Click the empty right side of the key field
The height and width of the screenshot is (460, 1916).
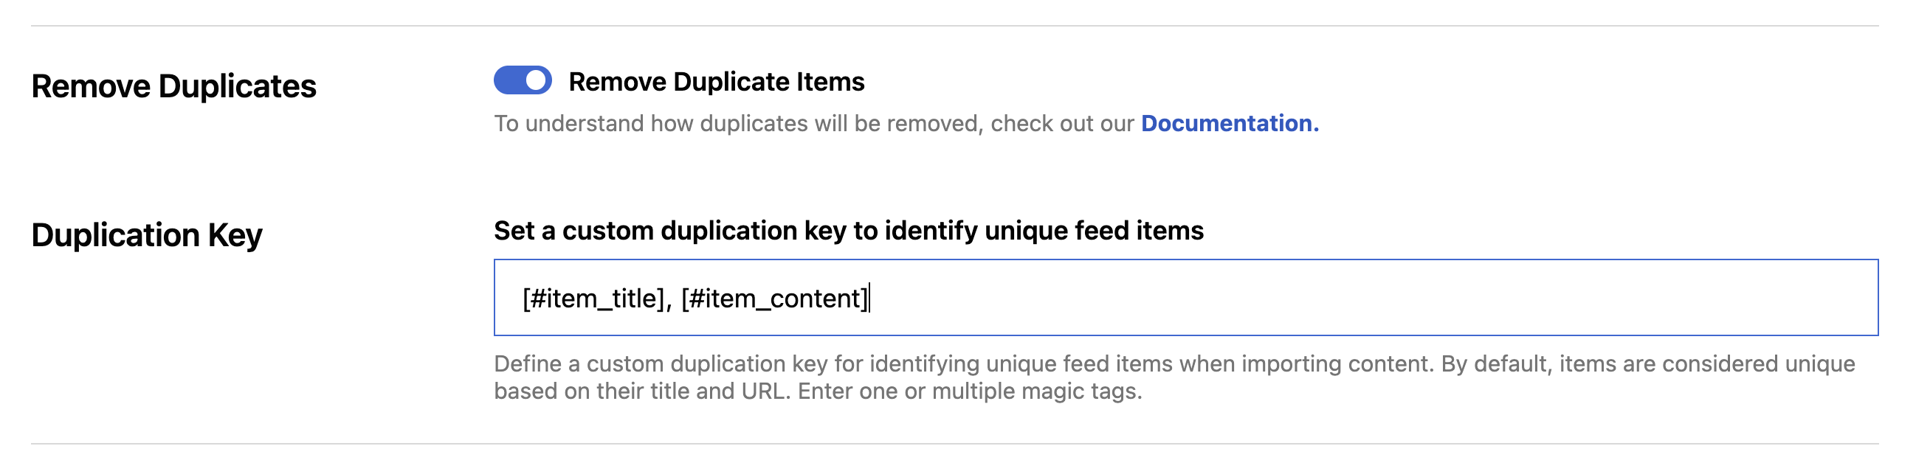(x=1488, y=298)
